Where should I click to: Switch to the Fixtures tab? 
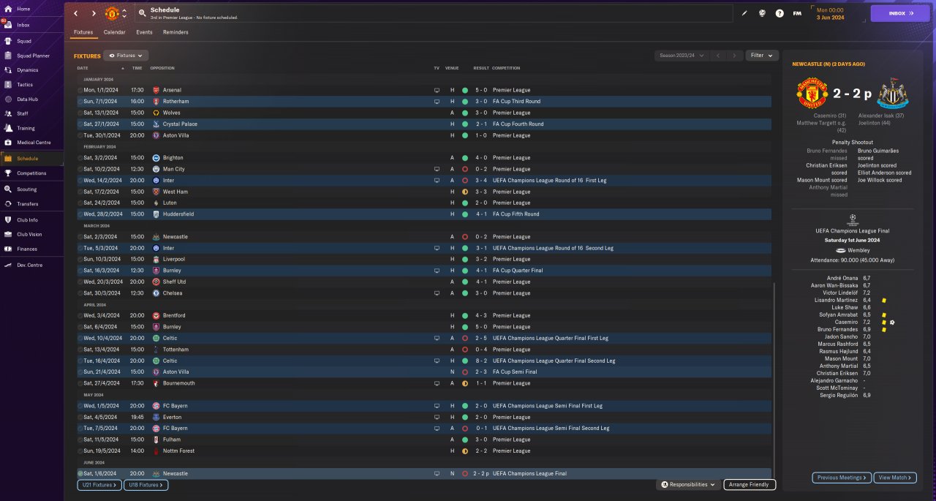(x=83, y=32)
